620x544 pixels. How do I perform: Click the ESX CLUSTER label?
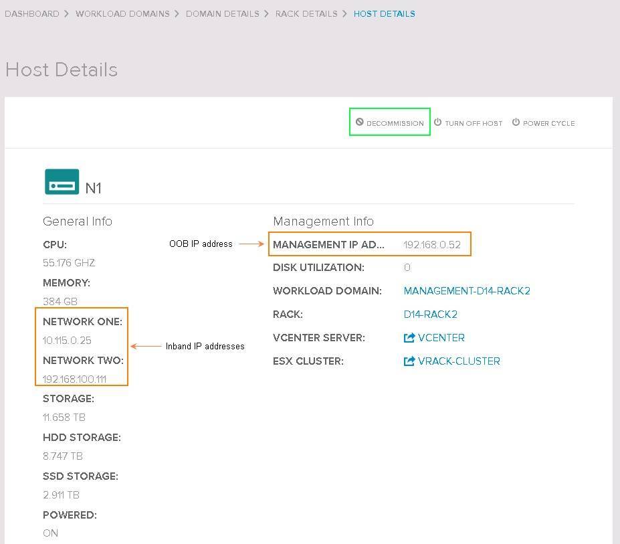(x=308, y=361)
